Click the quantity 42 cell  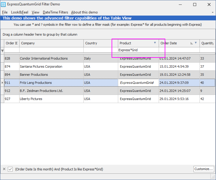pos(208,99)
